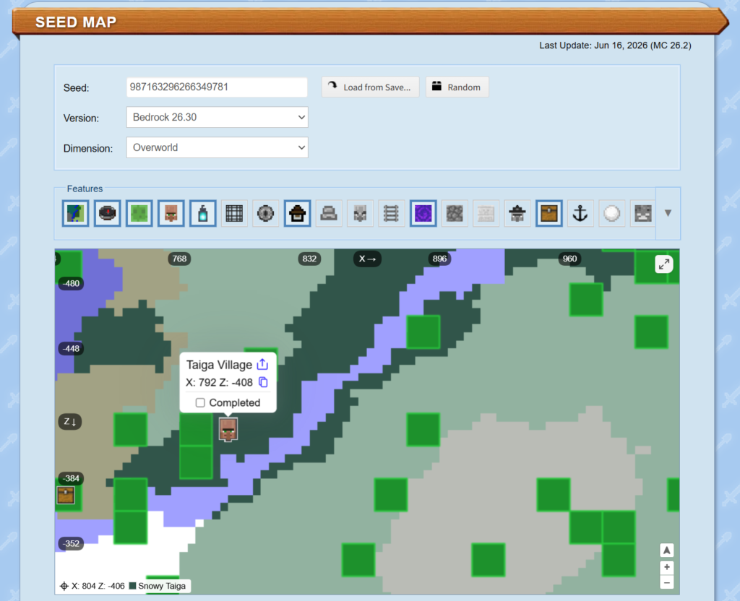Click the -352 Z-axis label
740x601 pixels.
tap(72, 543)
